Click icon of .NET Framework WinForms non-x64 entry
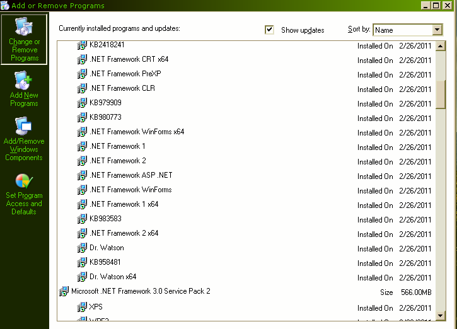Viewport: 457px width, 329px height. 82,190
